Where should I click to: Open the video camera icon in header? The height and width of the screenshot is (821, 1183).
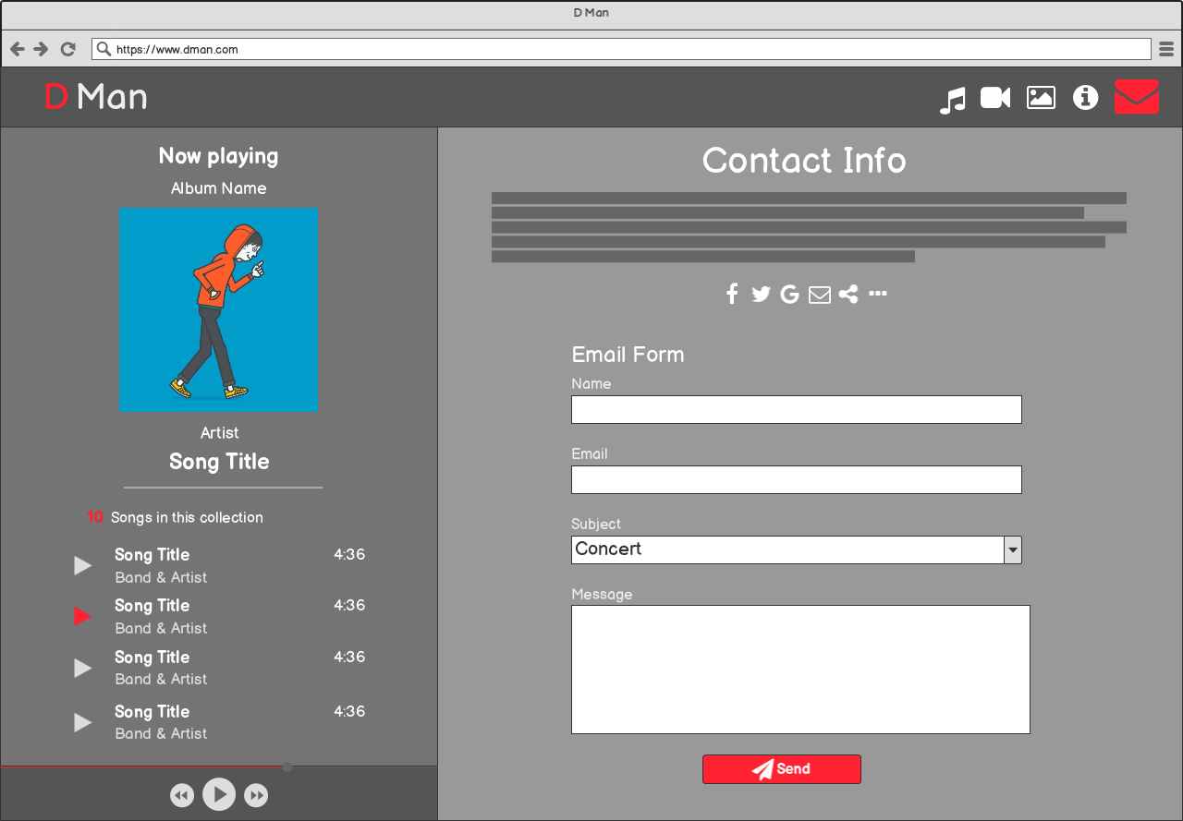[995, 97]
